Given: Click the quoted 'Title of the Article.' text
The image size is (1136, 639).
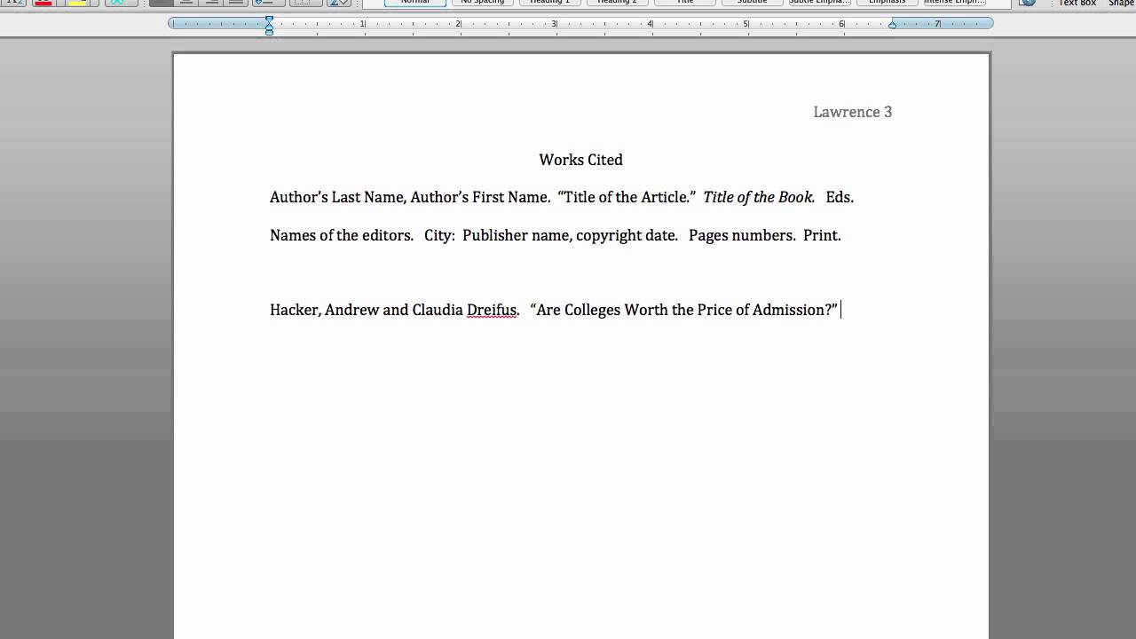Looking at the screenshot, I should 627,197.
